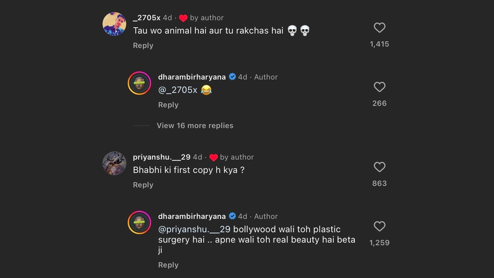
Task: Open the _2705x username link
Action: click(147, 18)
